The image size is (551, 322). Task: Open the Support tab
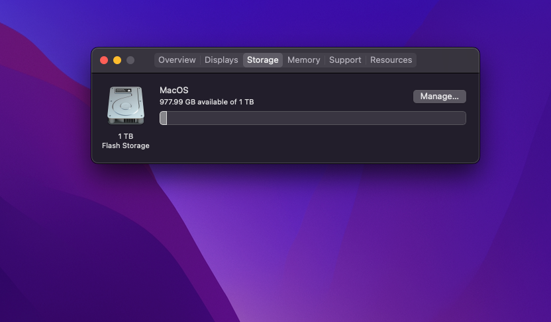[x=345, y=60]
